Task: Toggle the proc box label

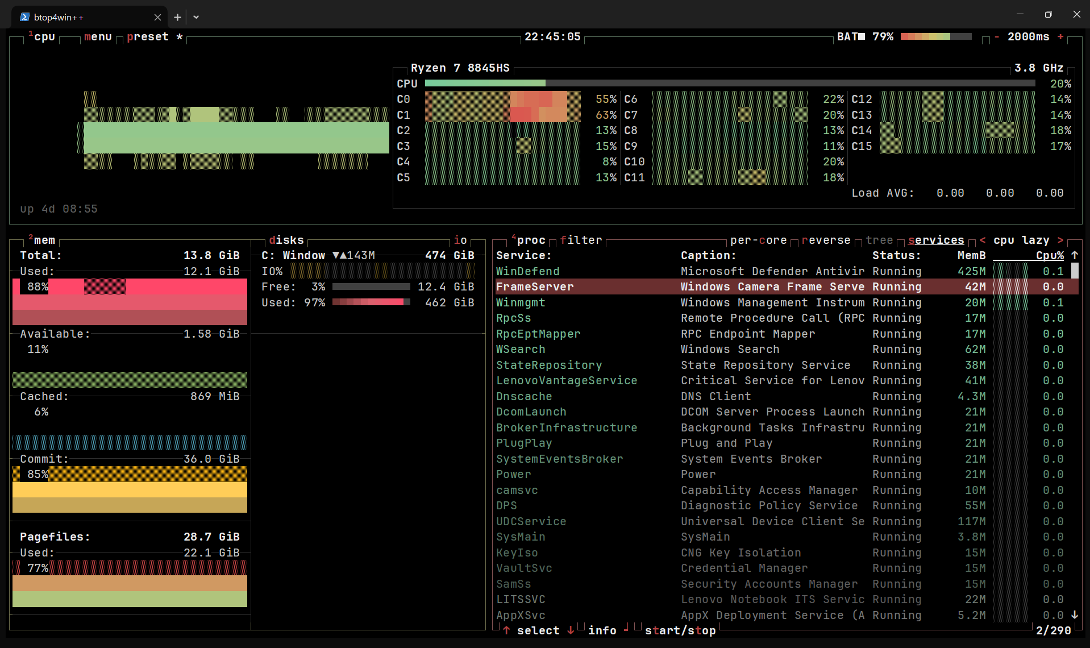Action: (531, 240)
